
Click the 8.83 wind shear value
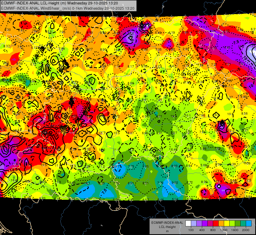click(21, 30)
